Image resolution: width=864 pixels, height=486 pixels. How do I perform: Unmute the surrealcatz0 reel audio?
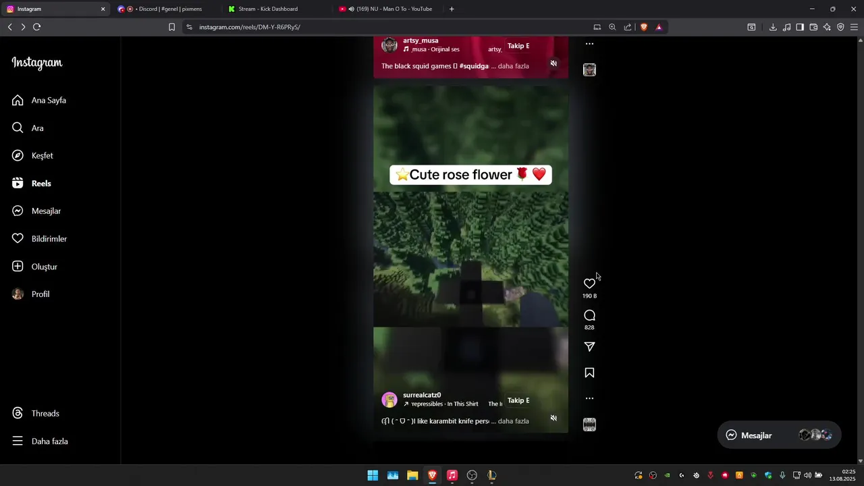(553, 418)
